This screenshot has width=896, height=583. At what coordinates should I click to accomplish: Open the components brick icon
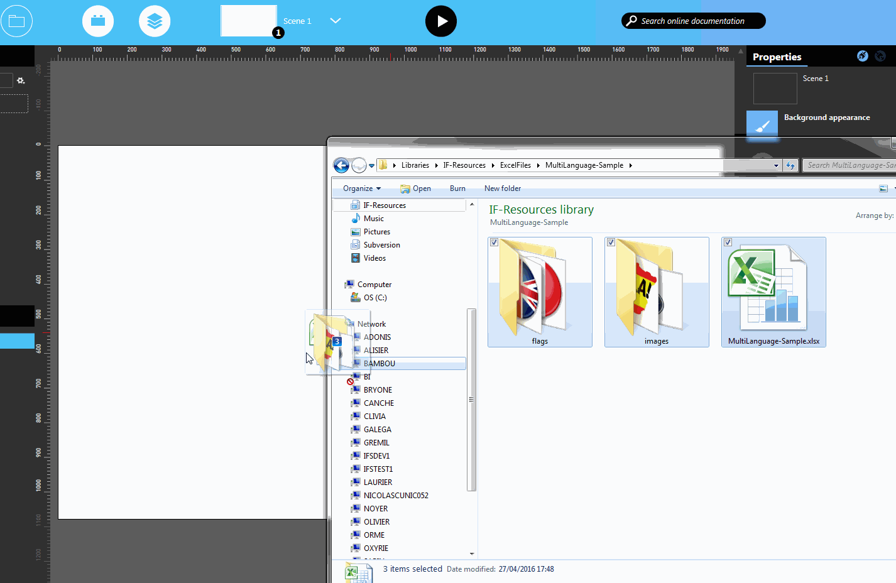click(98, 21)
